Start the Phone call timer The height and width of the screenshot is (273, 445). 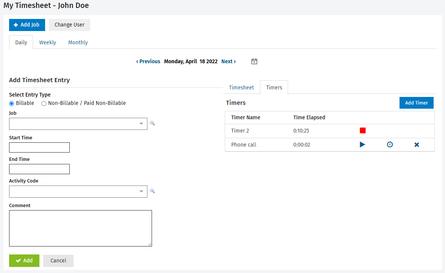click(x=362, y=145)
